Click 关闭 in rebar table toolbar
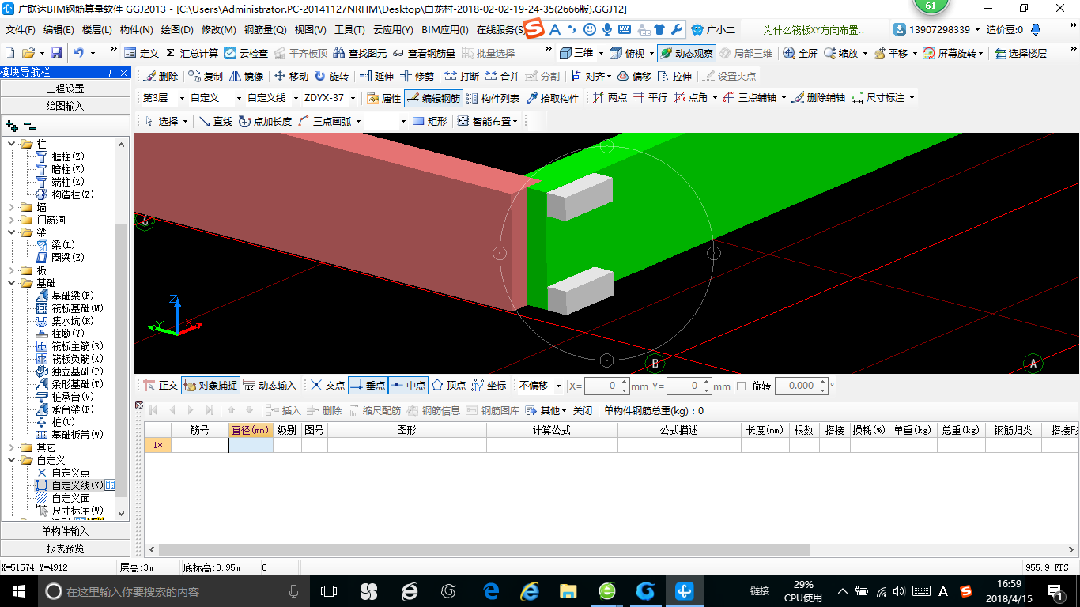Viewport: 1080px width, 607px height. 583,411
